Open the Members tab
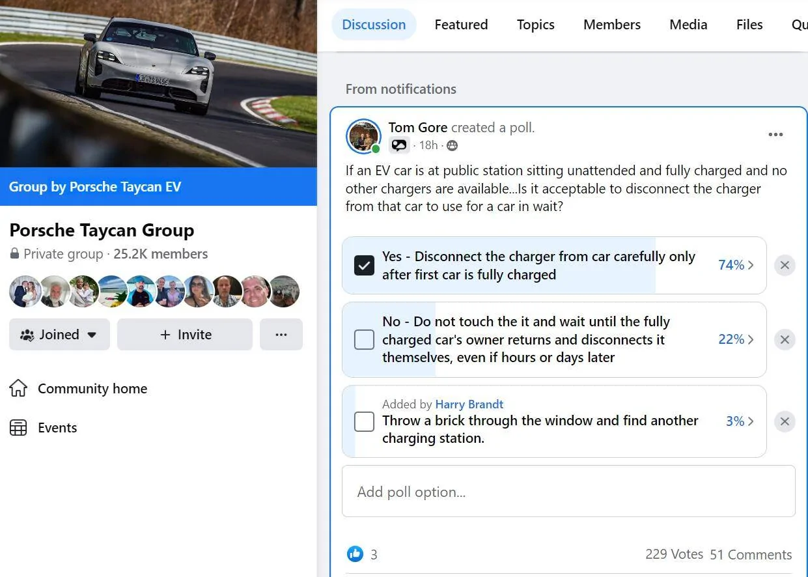Screen dimensions: 808x577 pyautogui.click(x=612, y=25)
